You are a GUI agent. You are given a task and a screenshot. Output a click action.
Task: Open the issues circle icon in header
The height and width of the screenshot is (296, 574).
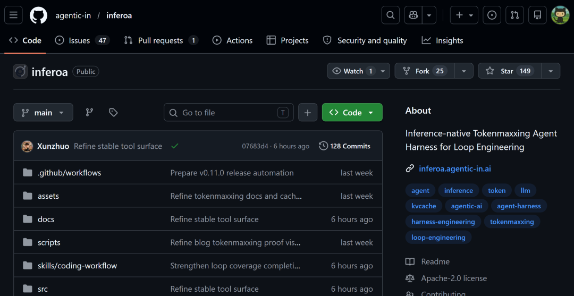[492, 15]
